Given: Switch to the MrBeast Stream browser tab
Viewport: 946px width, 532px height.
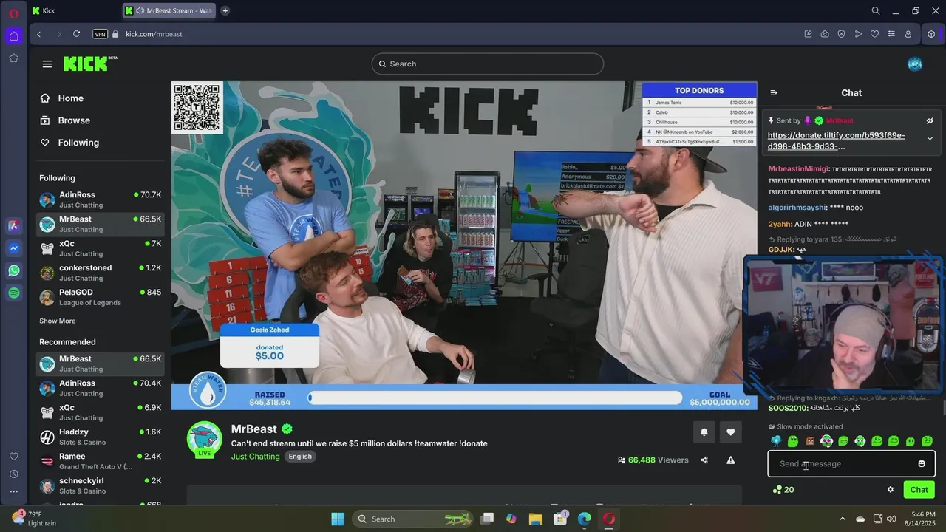Looking at the screenshot, I should [169, 10].
